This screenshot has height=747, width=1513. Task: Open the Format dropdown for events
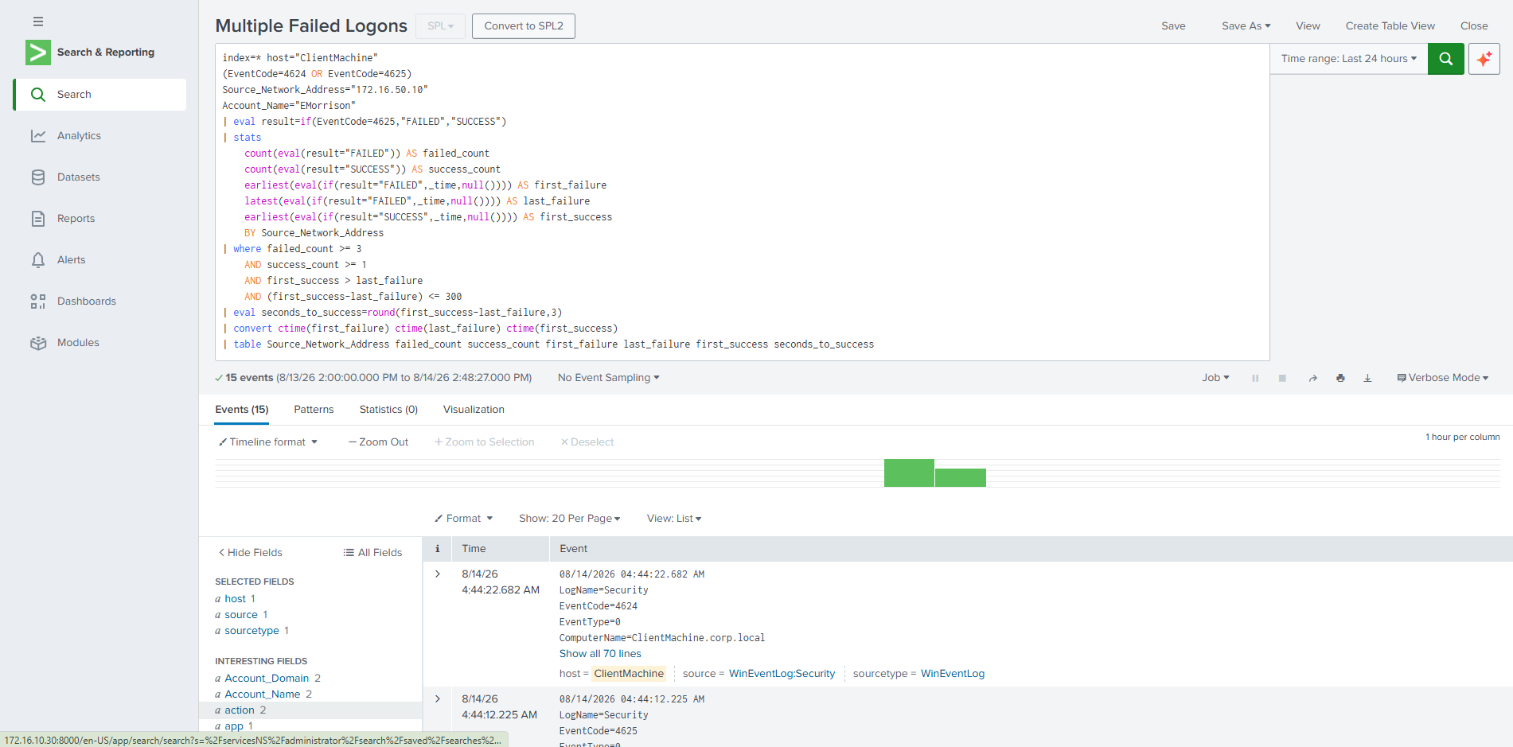[x=463, y=519]
